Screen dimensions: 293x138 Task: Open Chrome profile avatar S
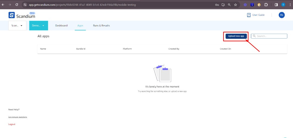(x=283, y=5)
